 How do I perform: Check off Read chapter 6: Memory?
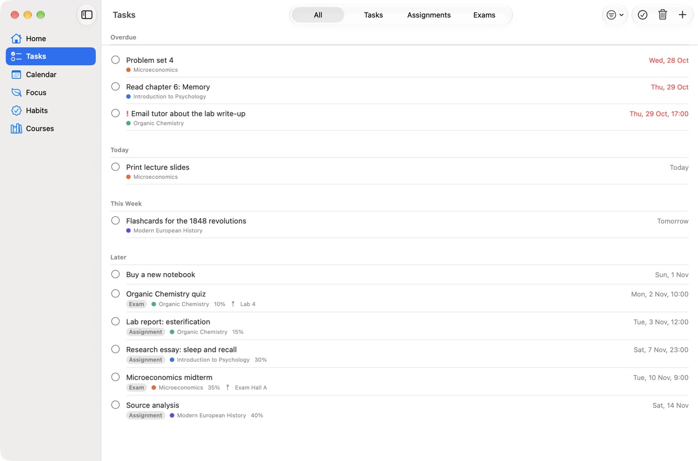[x=115, y=87]
